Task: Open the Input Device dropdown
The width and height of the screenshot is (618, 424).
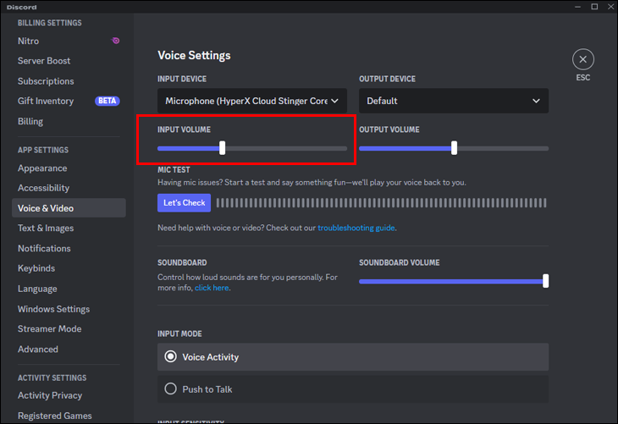Action: (x=251, y=101)
